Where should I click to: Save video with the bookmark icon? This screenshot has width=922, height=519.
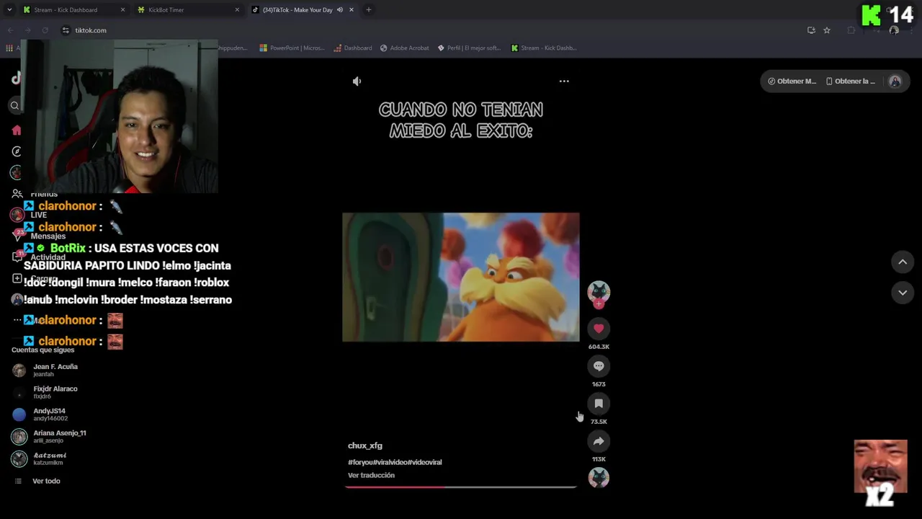click(599, 404)
